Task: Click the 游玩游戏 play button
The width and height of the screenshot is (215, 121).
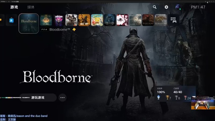Action: pos(38,98)
